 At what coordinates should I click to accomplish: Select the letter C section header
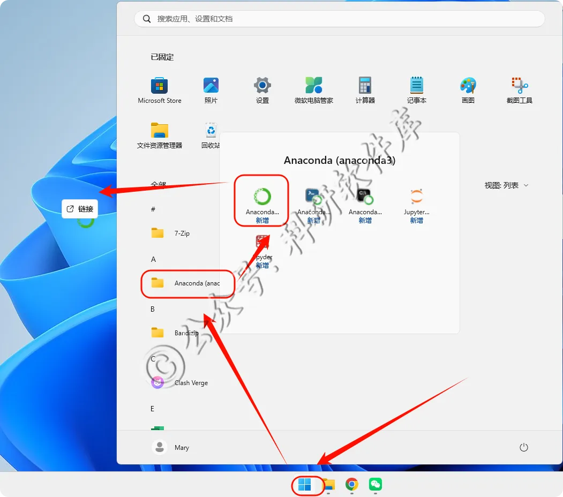click(x=153, y=359)
